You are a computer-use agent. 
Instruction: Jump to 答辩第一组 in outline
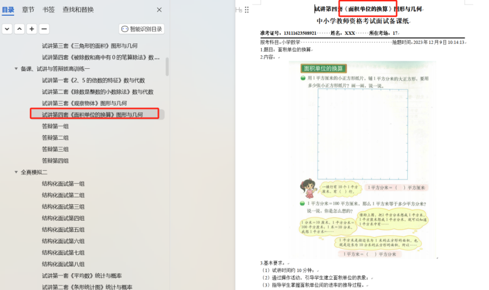[55, 126]
